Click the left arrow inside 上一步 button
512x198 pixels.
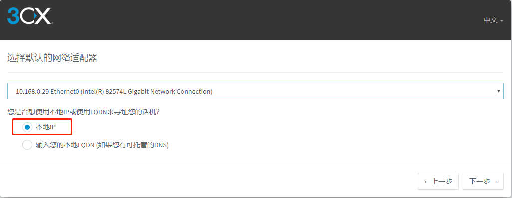tap(427, 182)
